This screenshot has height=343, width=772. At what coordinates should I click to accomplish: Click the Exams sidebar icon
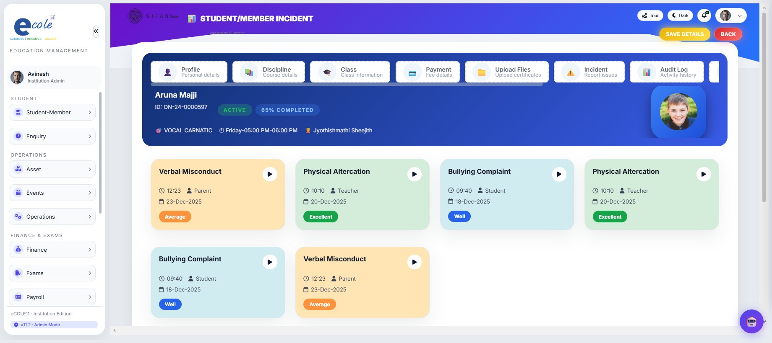pos(18,273)
